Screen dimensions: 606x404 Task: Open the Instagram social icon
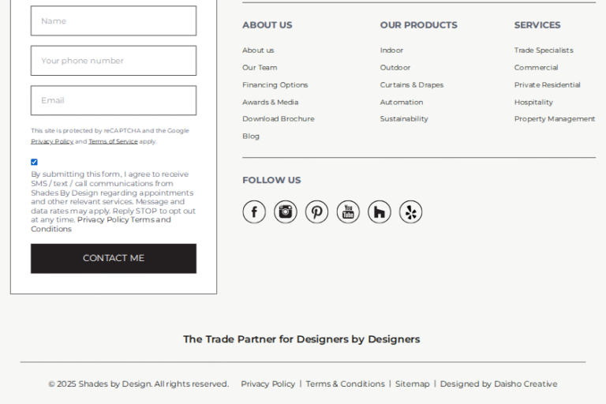285,211
